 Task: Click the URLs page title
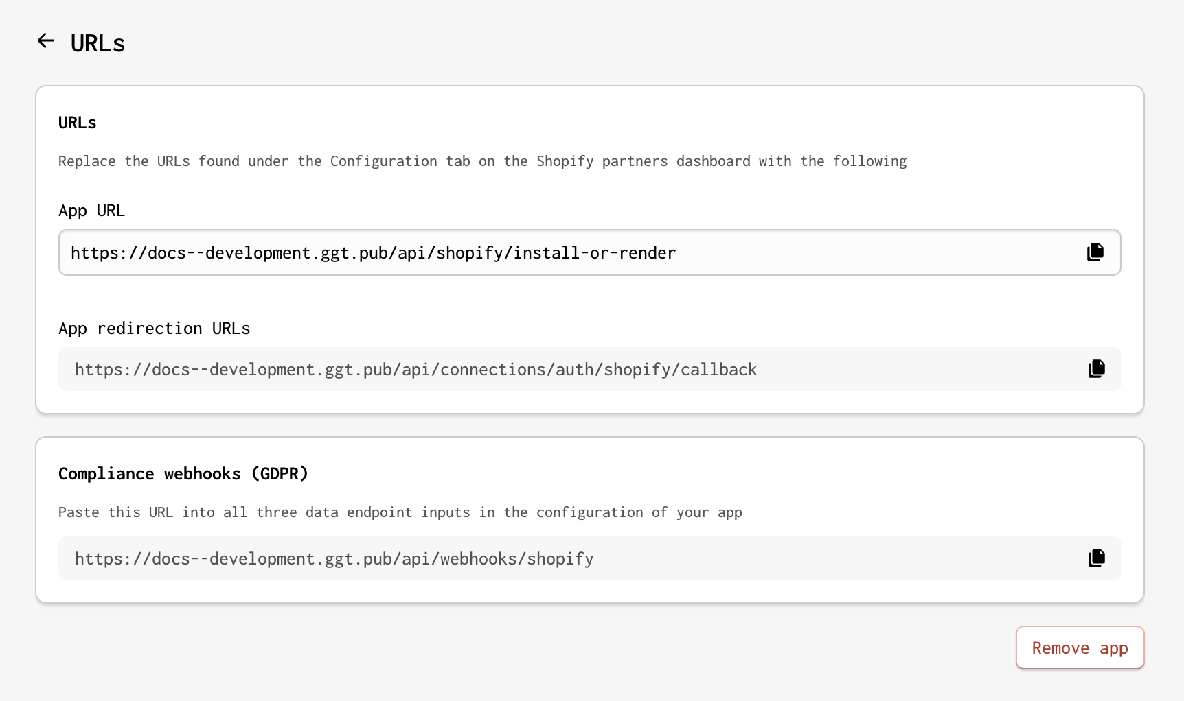98,43
